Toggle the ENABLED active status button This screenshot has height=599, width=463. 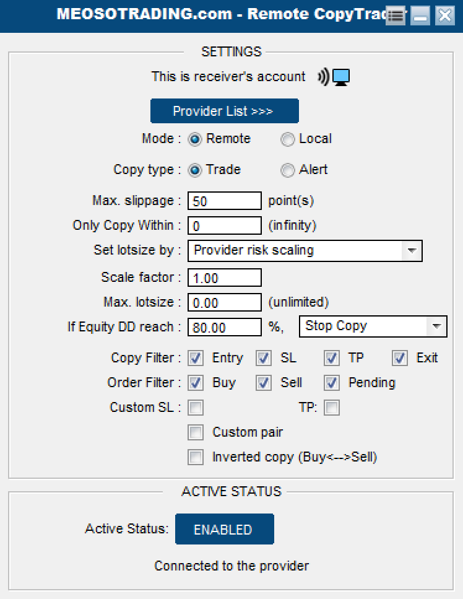(224, 530)
